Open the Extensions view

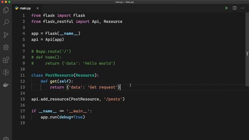point(6,60)
